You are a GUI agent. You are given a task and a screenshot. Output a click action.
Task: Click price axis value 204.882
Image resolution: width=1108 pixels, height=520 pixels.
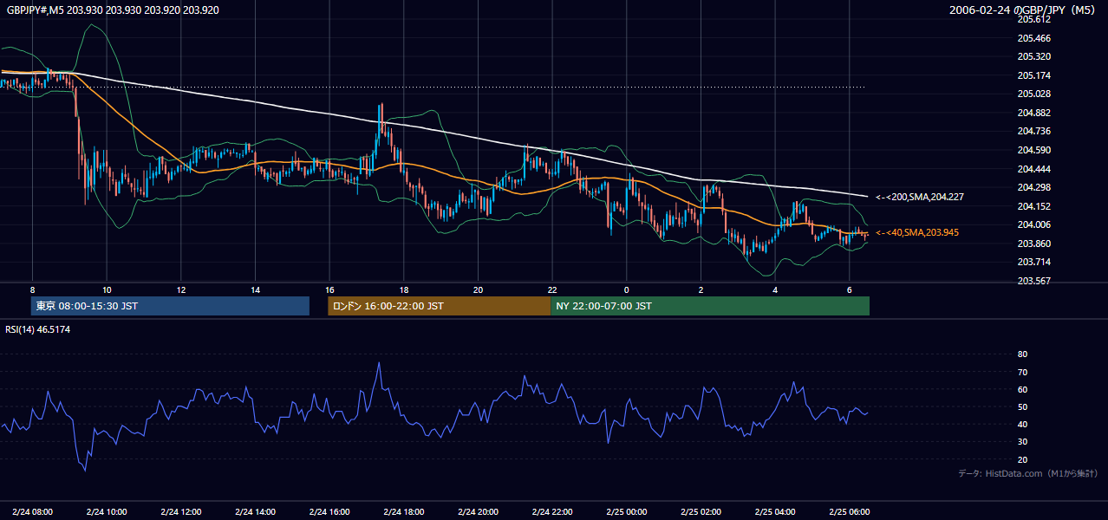coord(1033,113)
